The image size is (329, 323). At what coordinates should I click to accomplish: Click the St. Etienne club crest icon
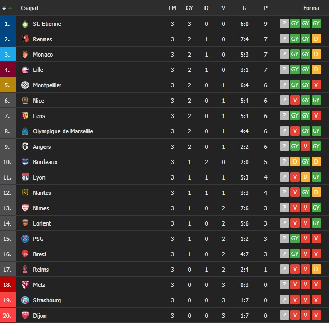(x=25, y=24)
